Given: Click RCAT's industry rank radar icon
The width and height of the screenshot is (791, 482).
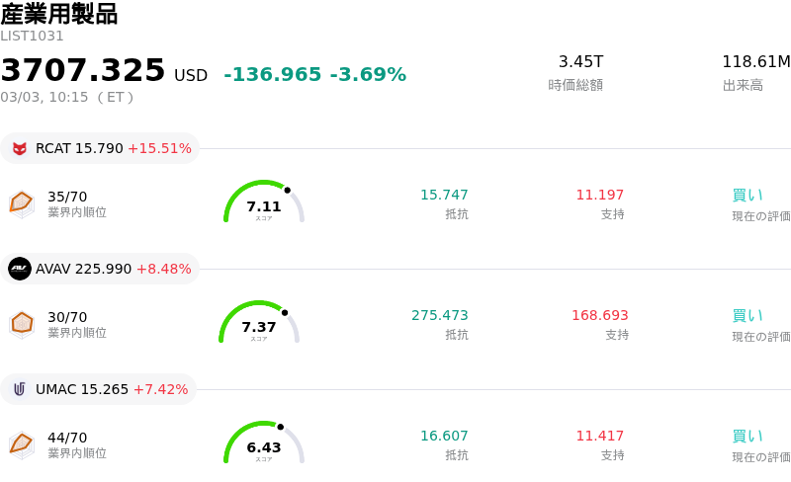Looking at the screenshot, I should [x=22, y=203].
